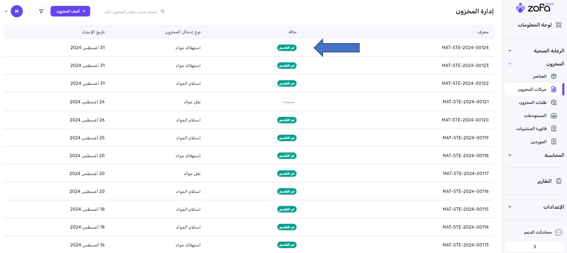Open the filter funnel icon
Image resolution: width=567 pixels, height=253 pixels.
41,11
